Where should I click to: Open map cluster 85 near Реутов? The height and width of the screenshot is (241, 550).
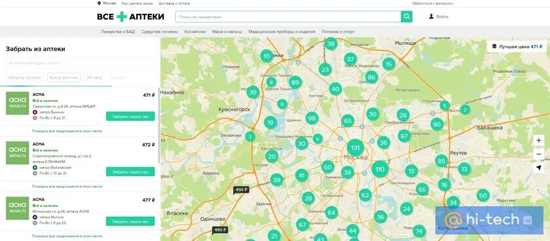[x=441, y=161]
